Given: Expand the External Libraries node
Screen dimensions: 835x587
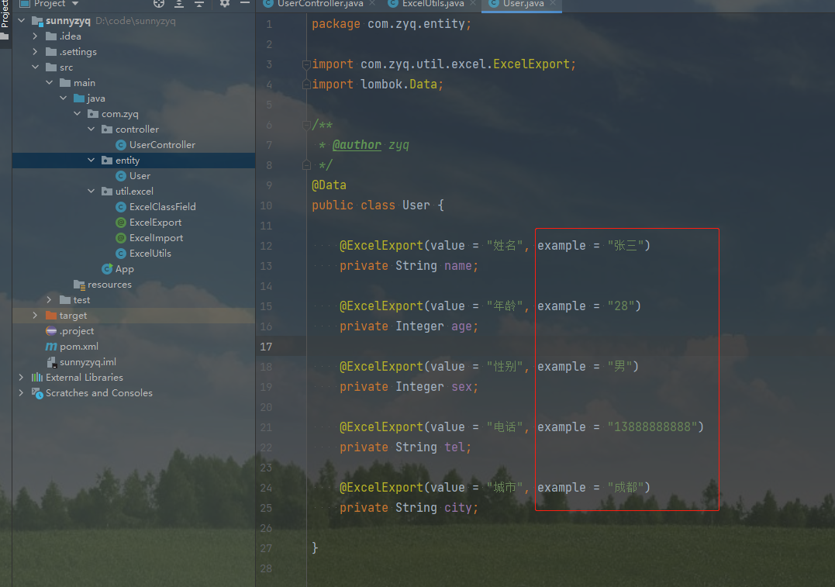Looking at the screenshot, I should click(x=21, y=378).
